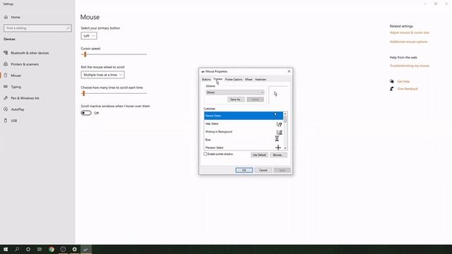Open the Windows Start menu
Viewport: 452px width, 254px height.
(6, 249)
